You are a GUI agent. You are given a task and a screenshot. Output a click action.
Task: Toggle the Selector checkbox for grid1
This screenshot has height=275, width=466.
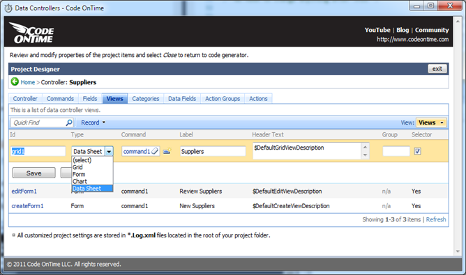[x=418, y=151]
